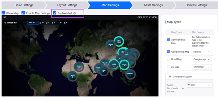Go to the Layout Settings step
The width and height of the screenshot is (219, 98).
click(67, 5)
